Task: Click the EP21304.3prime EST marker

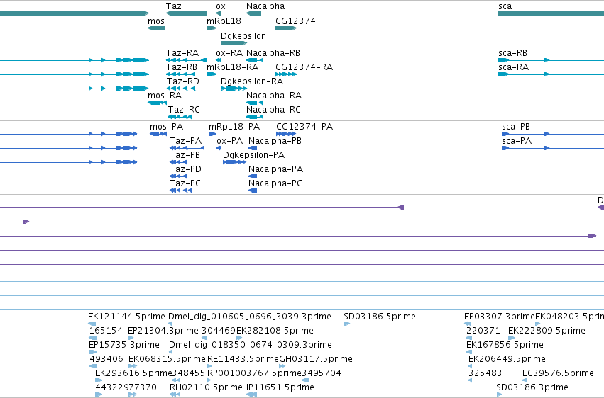Action: pyautogui.click(x=132, y=338)
